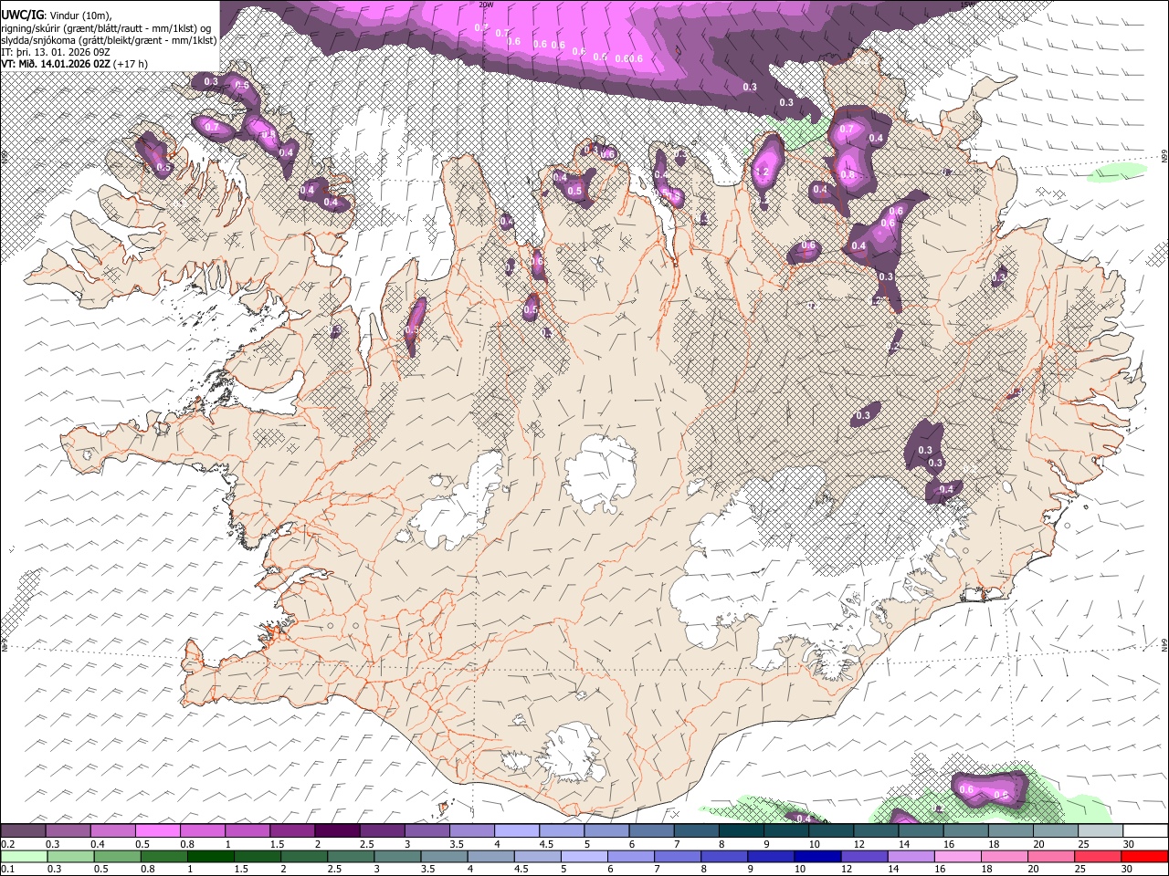Click the '1.2' precipitation value on the map
The width and height of the screenshot is (1169, 876).
pos(764,172)
